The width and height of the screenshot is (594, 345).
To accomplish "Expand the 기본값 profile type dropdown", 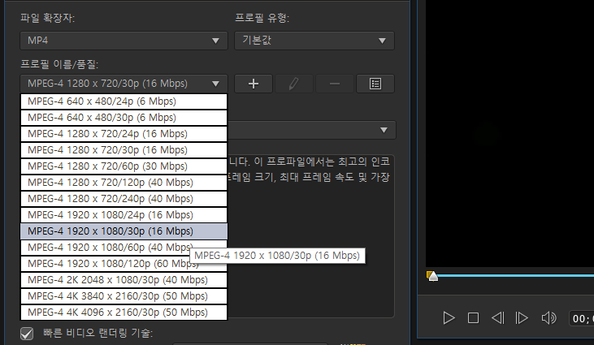I will click(x=314, y=41).
